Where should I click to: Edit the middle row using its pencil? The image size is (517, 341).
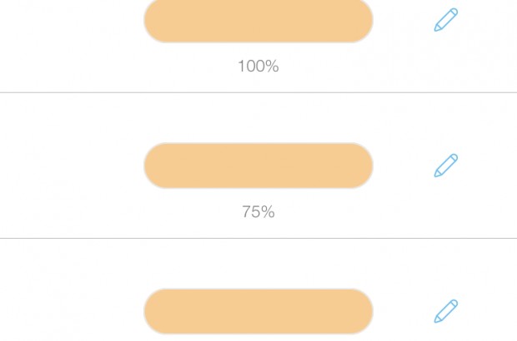[446, 166]
